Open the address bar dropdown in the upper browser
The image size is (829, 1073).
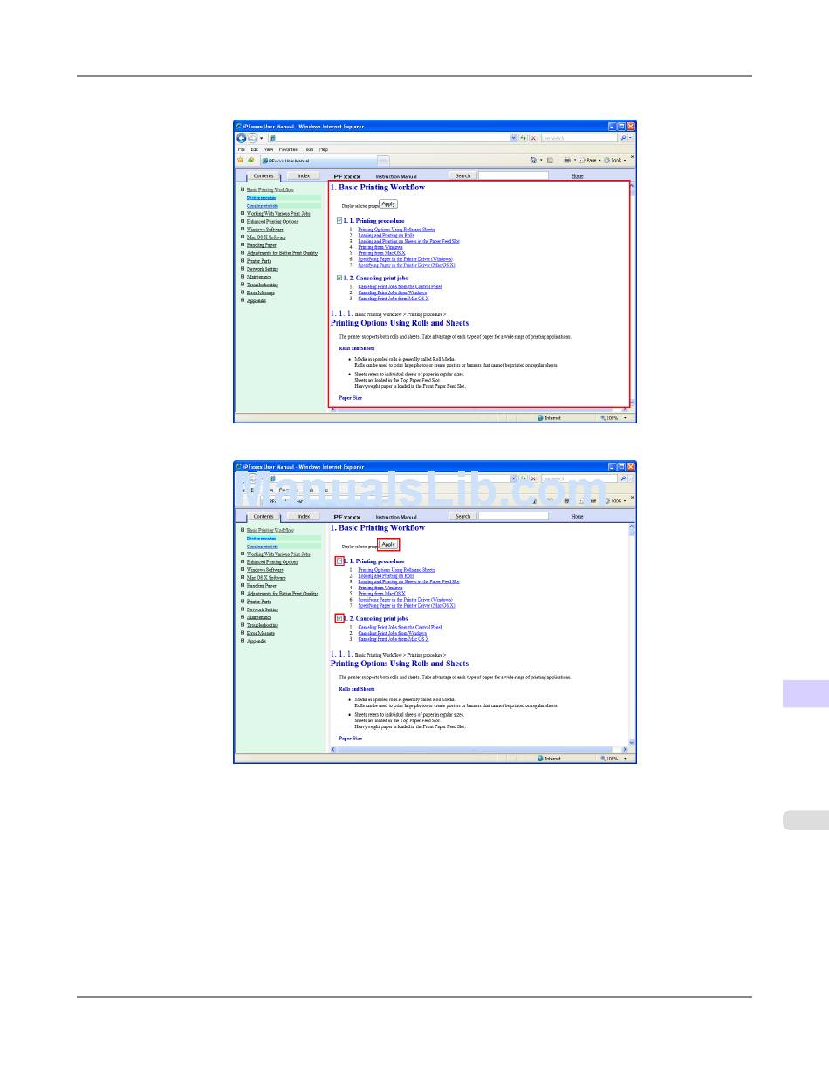pos(513,138)
